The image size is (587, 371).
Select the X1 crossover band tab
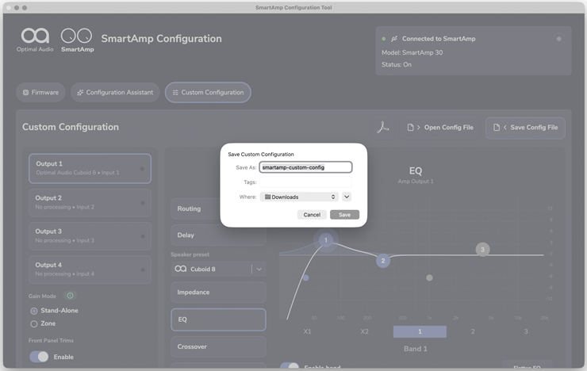click(x=307, y=331)
